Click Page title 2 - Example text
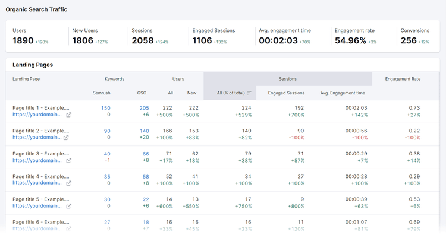The width and height of the screenshot is (446, 235). click(41, 131)
